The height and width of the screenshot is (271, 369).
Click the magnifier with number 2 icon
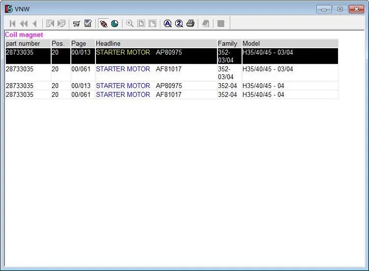point(179,24)
